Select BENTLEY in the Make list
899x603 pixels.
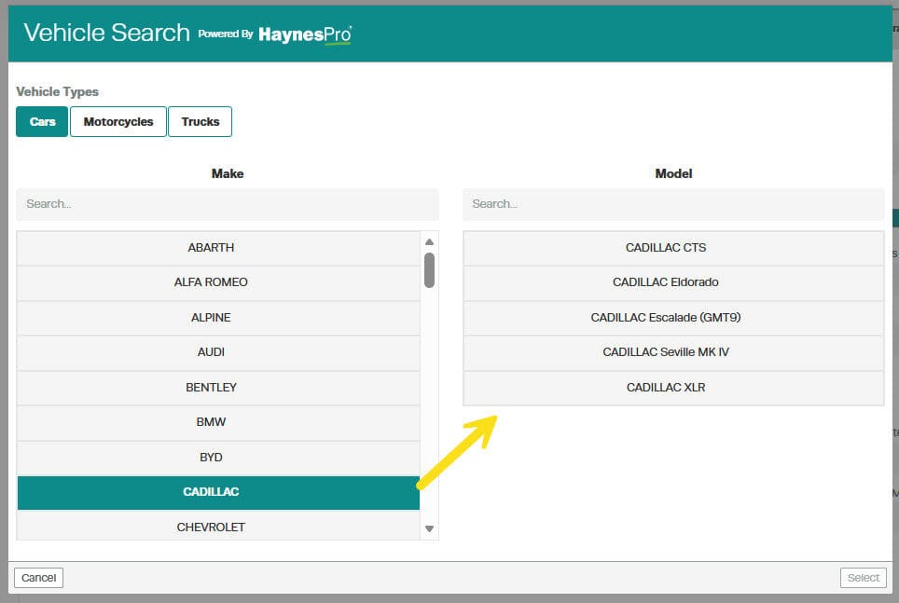pyautogui.click(x=218, y=388)
